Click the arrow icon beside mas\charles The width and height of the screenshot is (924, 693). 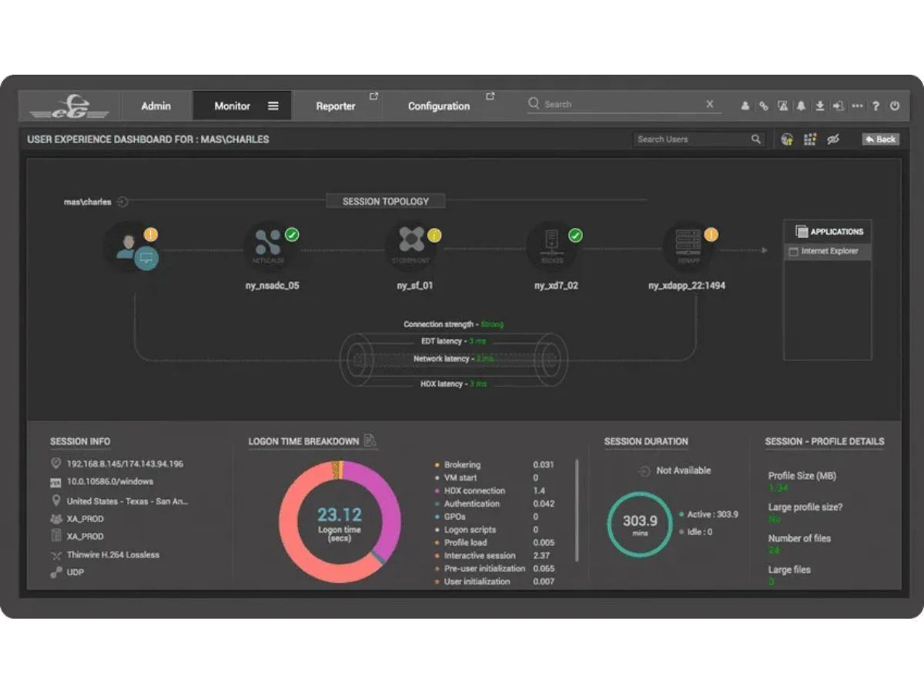coord(123,202)
